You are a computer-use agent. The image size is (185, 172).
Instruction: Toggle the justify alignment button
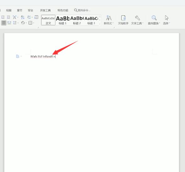4,23
